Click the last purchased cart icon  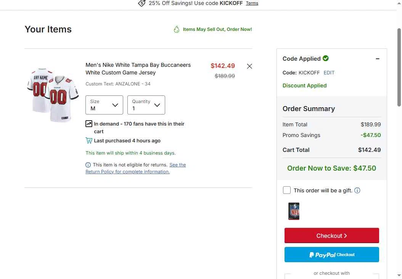[89, 140]
